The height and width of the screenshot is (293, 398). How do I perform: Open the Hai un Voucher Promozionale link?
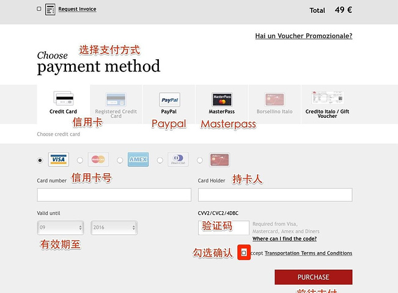tap(303, 36)
